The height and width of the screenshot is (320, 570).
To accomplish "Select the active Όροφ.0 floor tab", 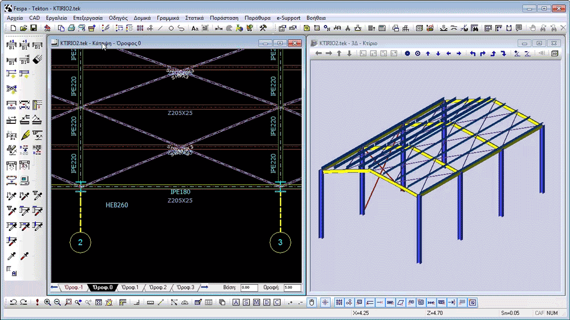I will click(x=102, y=288).
